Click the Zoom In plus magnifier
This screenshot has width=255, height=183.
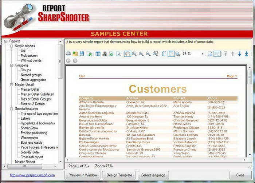click(x=141, y=54)
